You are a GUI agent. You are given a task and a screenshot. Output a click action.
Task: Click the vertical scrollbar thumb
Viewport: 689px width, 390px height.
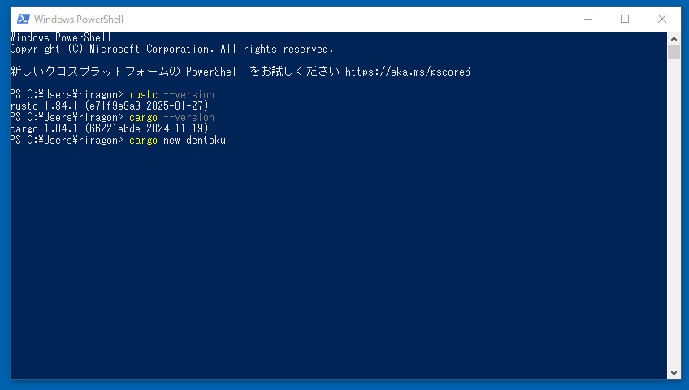pyautogui.click(x=674, y=53)
